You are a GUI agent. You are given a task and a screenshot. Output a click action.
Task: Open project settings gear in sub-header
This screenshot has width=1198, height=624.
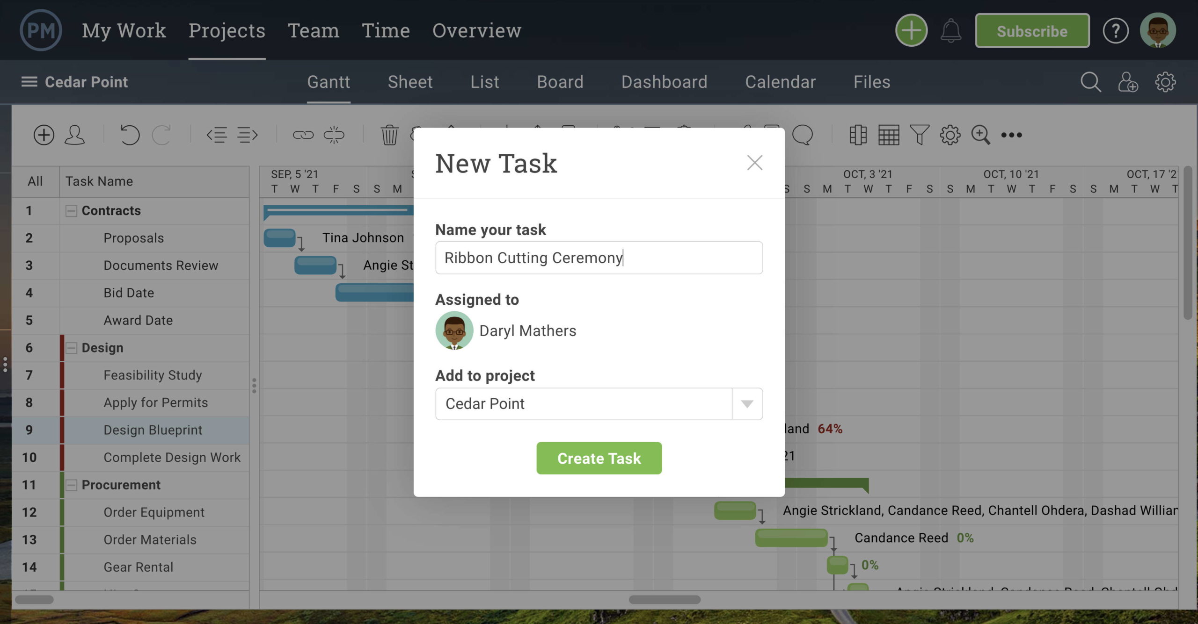click(1165, 82)
